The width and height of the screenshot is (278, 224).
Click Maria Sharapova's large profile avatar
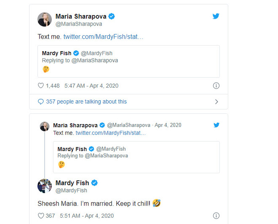[45, 19]
